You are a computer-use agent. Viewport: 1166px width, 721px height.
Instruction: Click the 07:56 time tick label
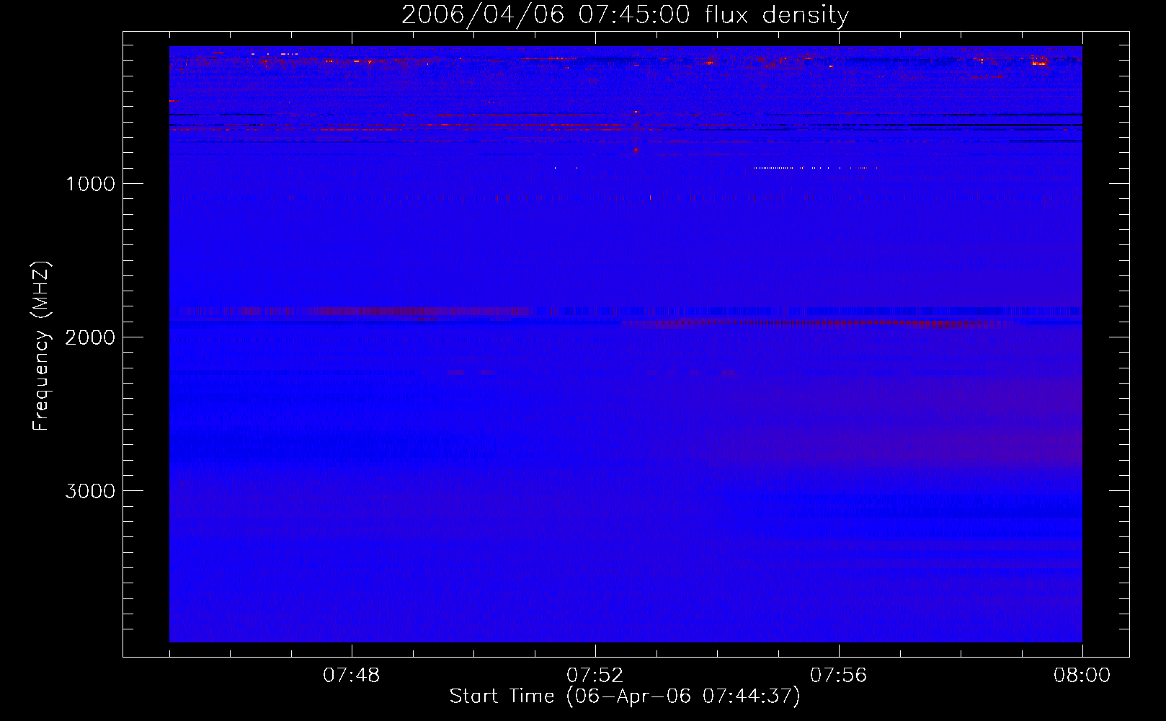pos(839,676)
